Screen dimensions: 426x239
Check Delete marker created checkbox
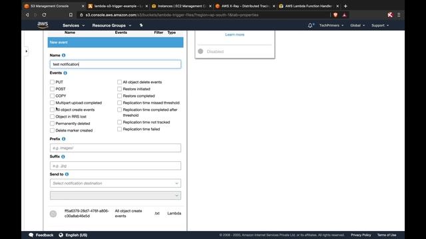pos(52,130)
